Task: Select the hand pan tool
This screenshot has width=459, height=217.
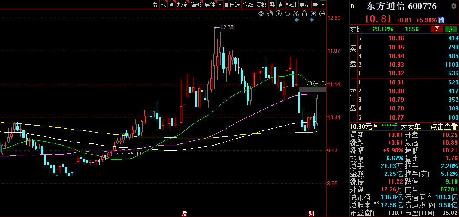Action: point(270,13)
